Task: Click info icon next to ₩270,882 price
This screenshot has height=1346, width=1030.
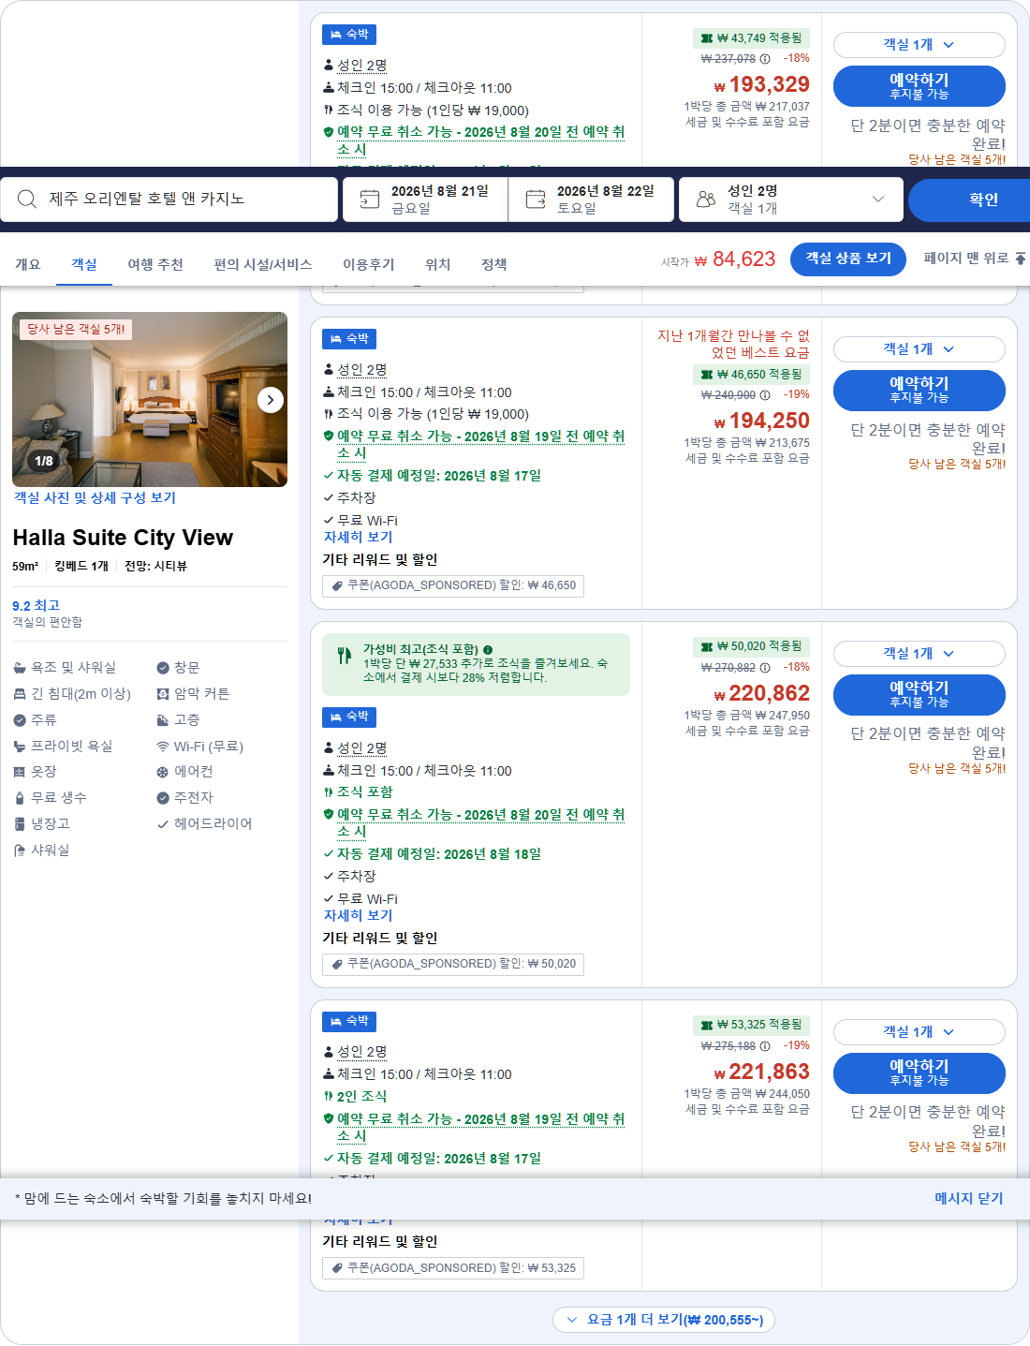Action: click(765, 668)
